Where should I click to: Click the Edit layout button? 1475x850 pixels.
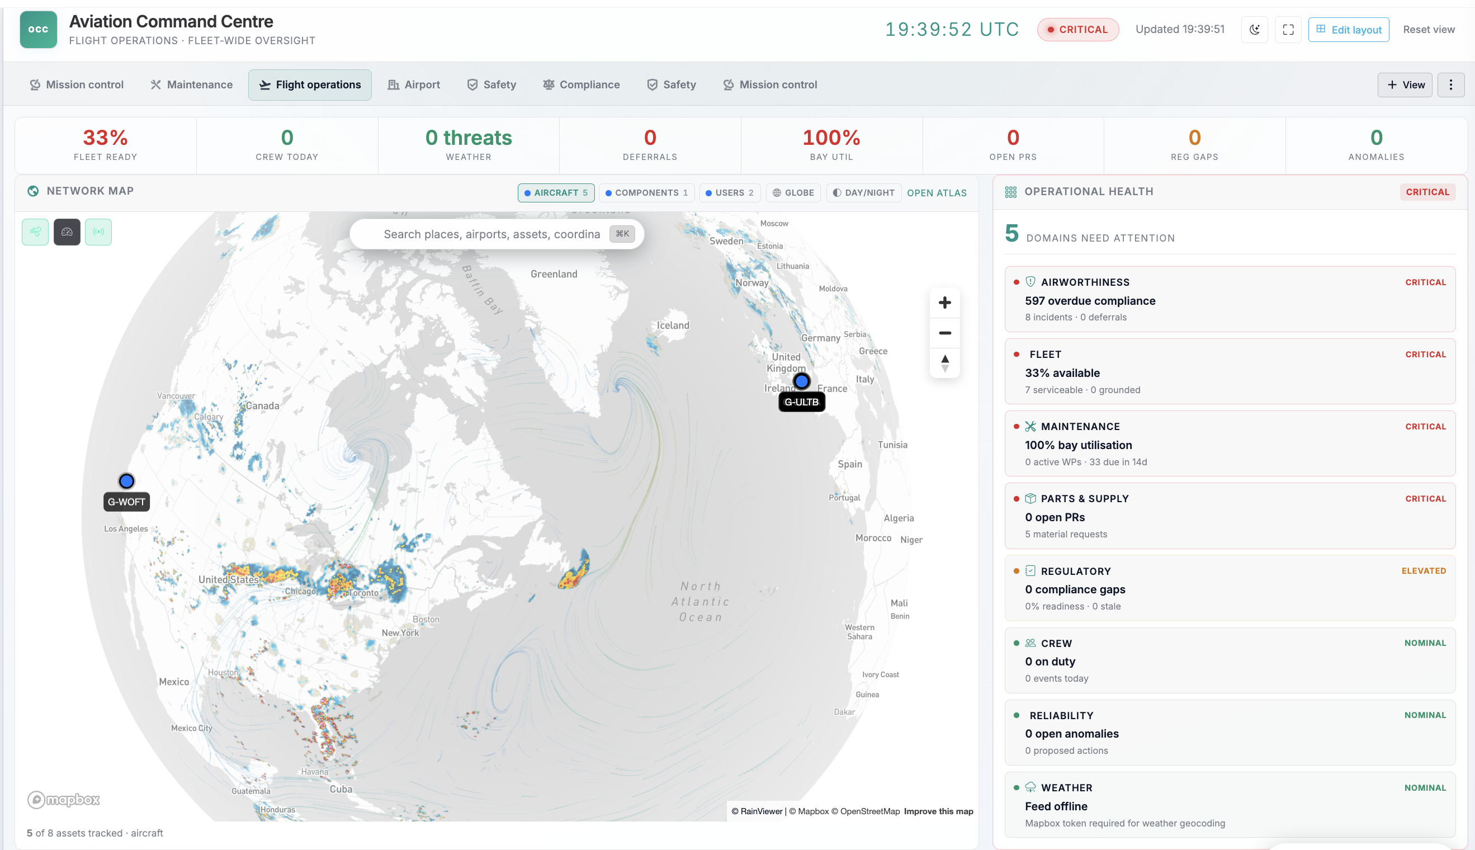1348,29
